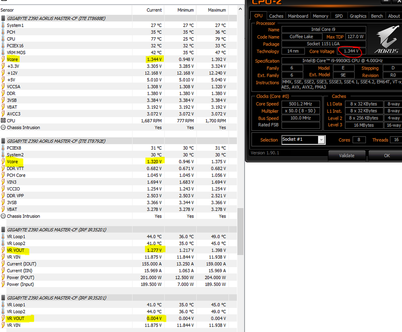
Task: Open the Mainboard tab
Action: tap(298, 16)
